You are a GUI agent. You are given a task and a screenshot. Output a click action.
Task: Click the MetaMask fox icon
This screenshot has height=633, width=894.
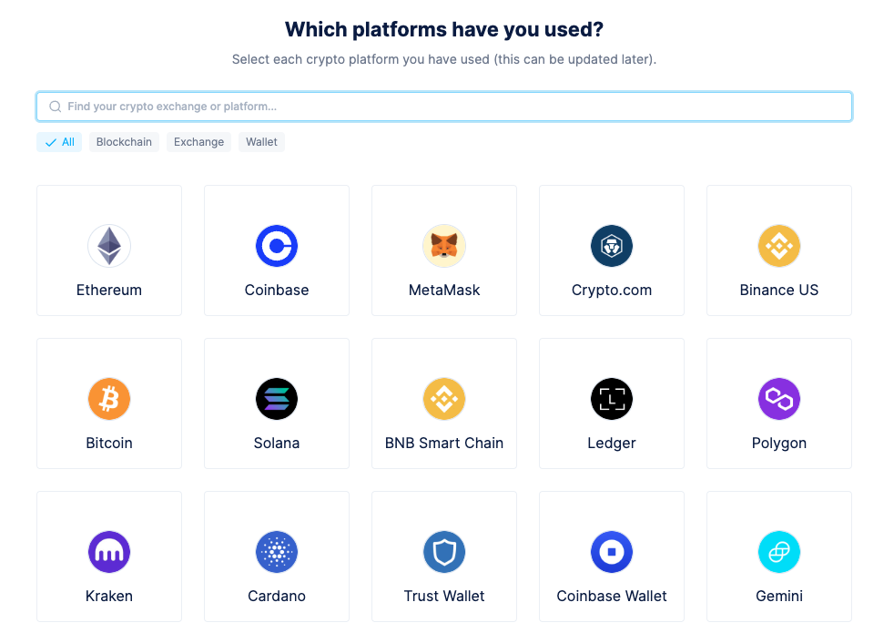pos(443,246)
